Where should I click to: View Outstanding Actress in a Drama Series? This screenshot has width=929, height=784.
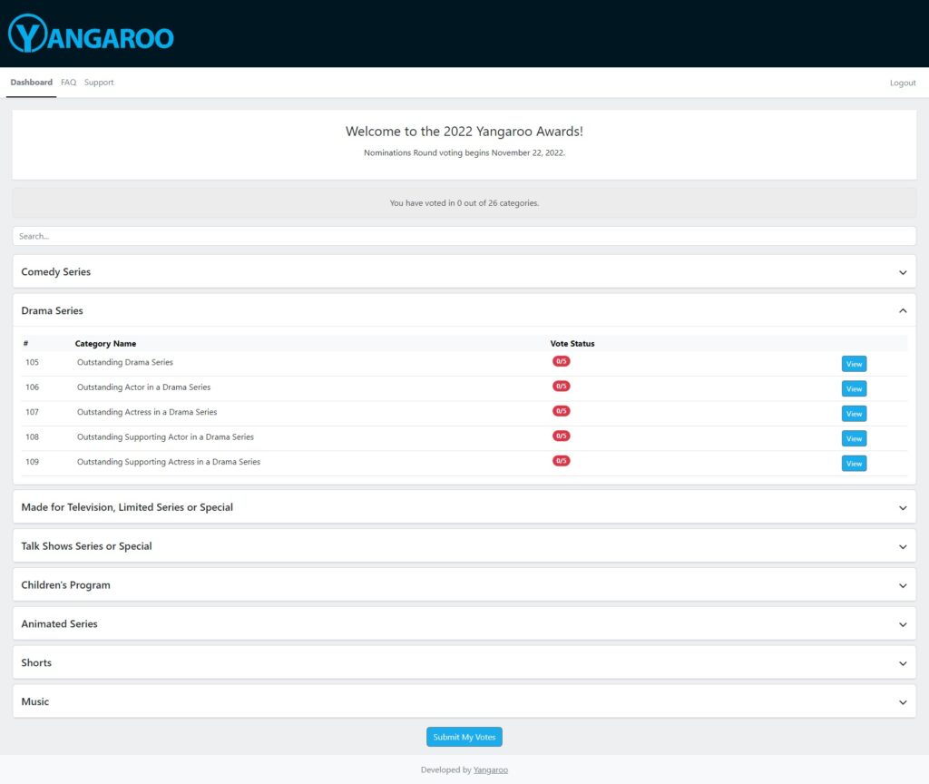pos(854,414)
